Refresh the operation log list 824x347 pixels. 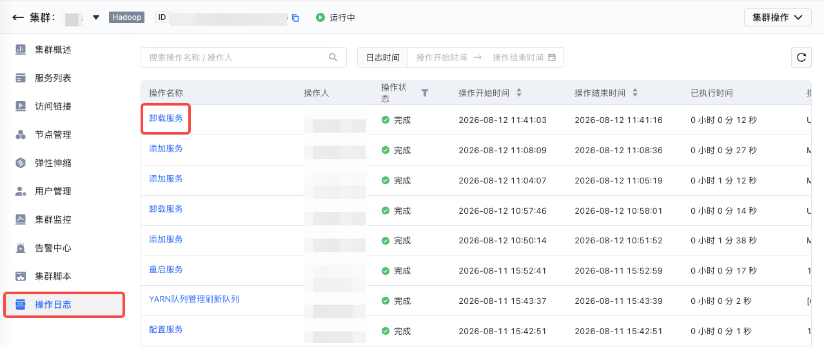coord(801,57)
